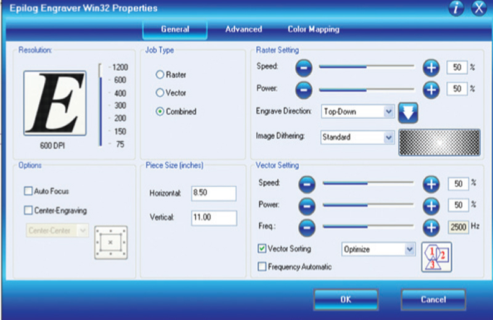Increase Raster Power with plus button
The width and height of the screenshot is (493, 320).
(431, 89)
